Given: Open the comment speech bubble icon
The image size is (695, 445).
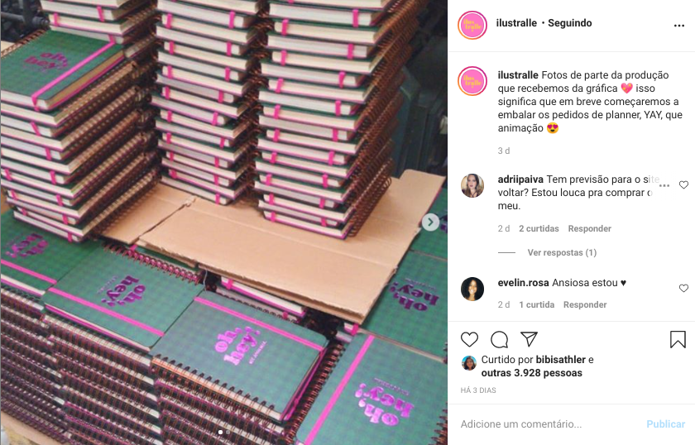Looking at the screenshot, I should (499, 339).
